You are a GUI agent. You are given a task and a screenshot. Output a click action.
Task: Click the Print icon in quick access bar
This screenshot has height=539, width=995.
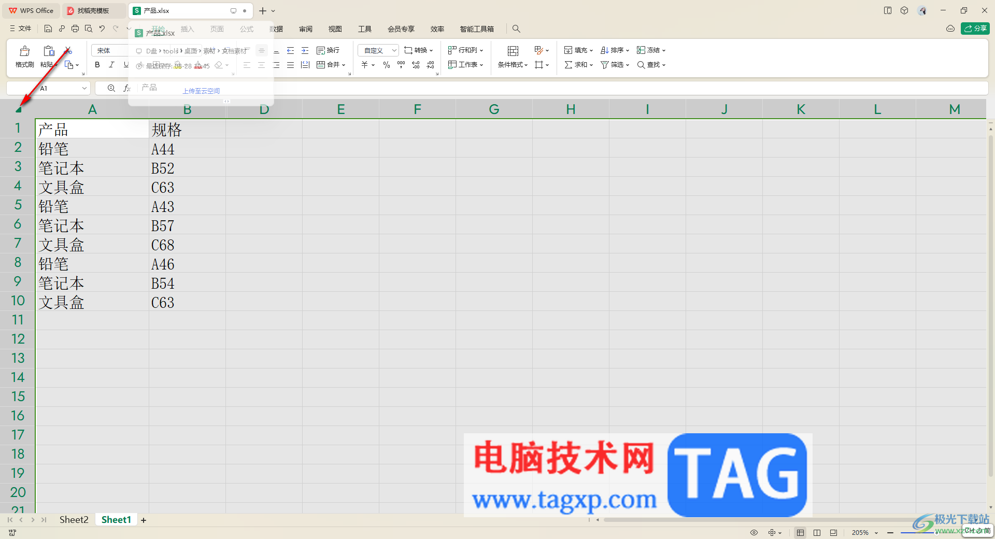[75, 29]
